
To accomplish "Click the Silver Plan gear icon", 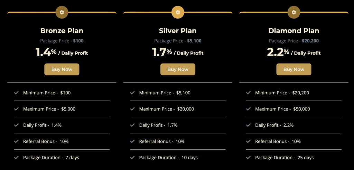I will point(178,12).
